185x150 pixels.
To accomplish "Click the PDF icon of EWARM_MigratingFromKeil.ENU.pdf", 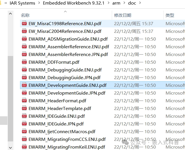I will pos(24,147).
